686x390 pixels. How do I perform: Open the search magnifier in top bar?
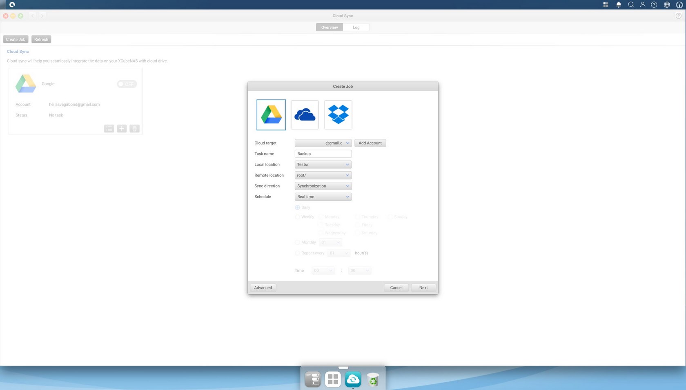click(631, 4)
